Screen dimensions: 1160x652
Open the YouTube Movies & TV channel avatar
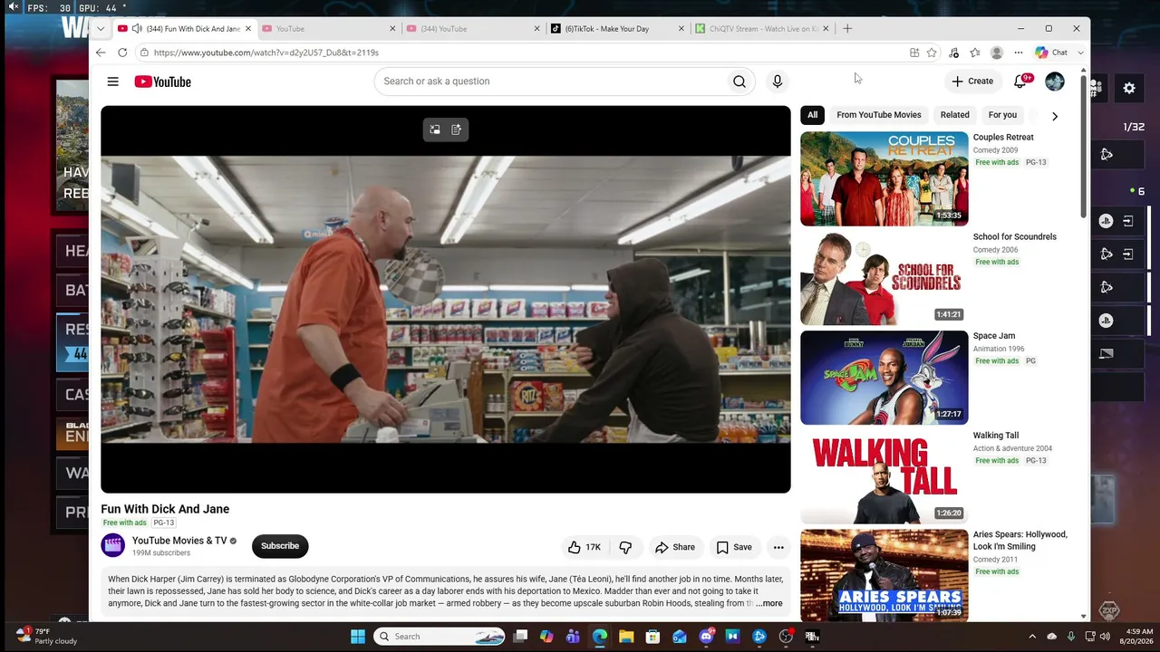tap(113, 546)
